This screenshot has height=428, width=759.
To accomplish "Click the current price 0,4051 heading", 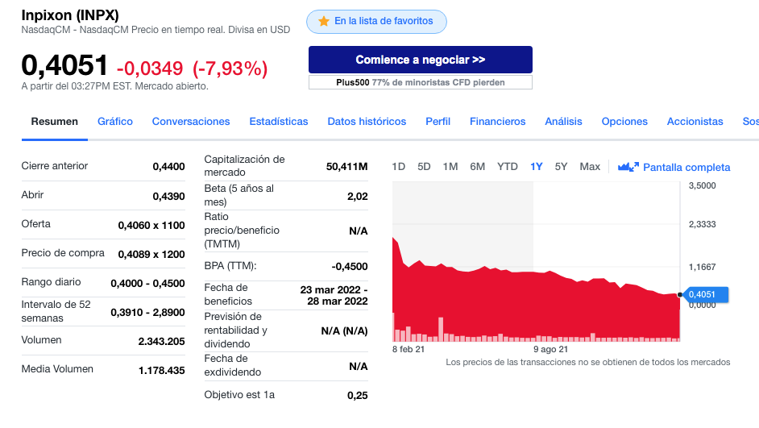I will click(64, 65).
